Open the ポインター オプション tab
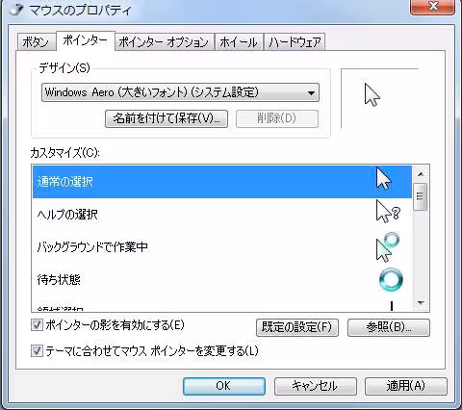 tap(164, 42)
